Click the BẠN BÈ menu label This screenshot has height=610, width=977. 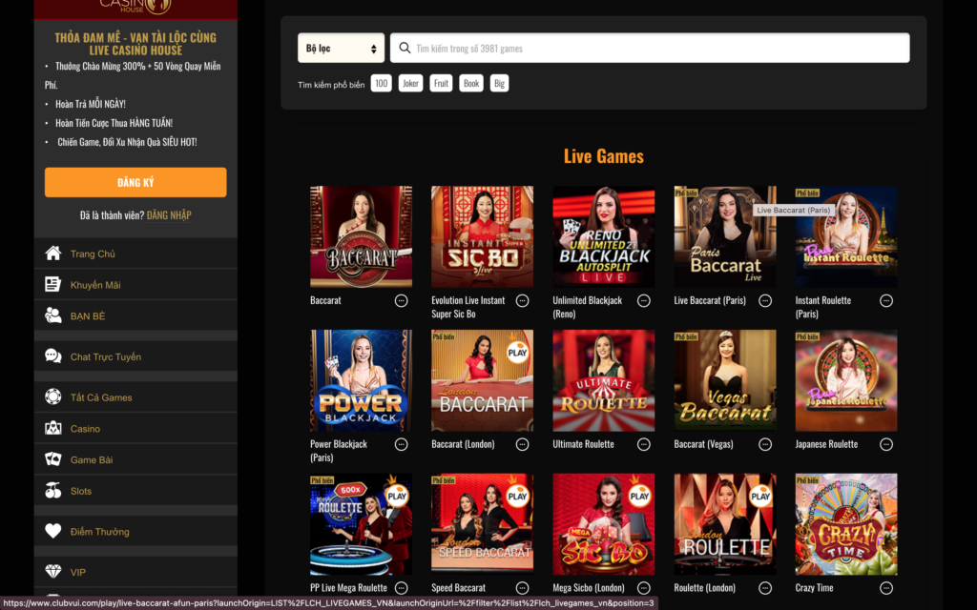click(88, 316)
